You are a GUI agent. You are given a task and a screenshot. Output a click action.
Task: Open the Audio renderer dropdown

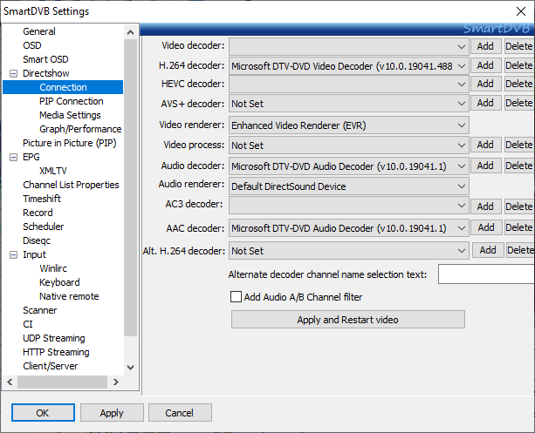349,186
